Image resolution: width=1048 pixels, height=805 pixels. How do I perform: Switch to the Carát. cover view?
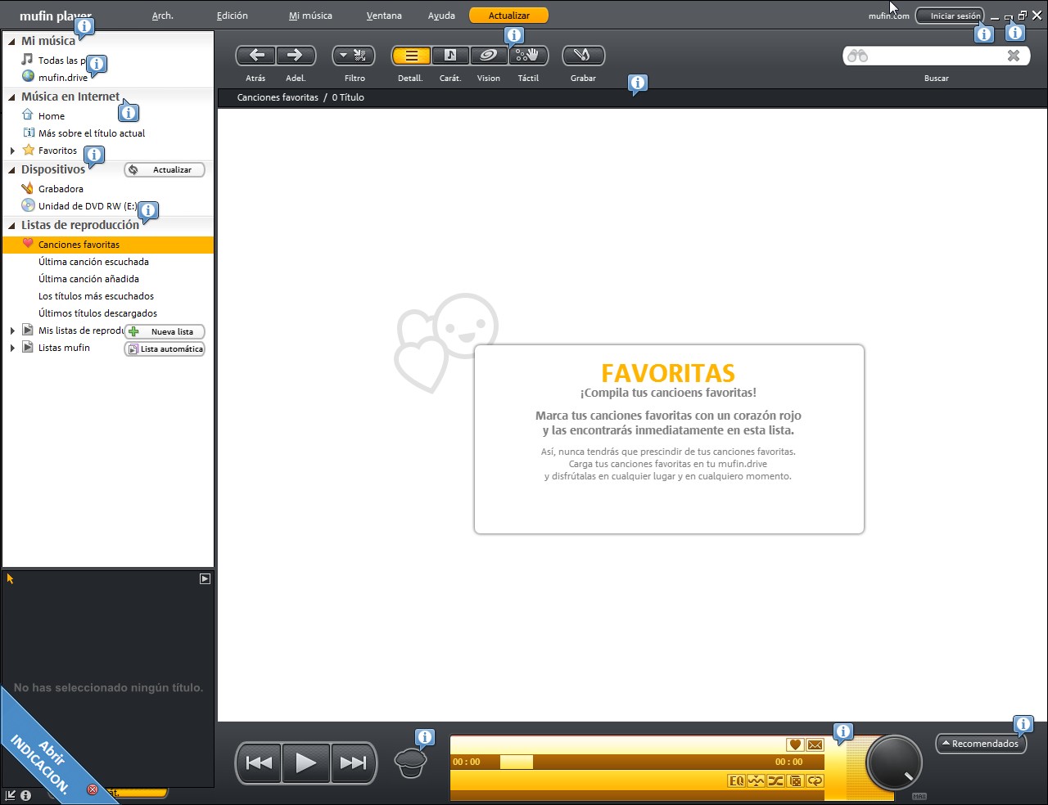tap(450, 55)
